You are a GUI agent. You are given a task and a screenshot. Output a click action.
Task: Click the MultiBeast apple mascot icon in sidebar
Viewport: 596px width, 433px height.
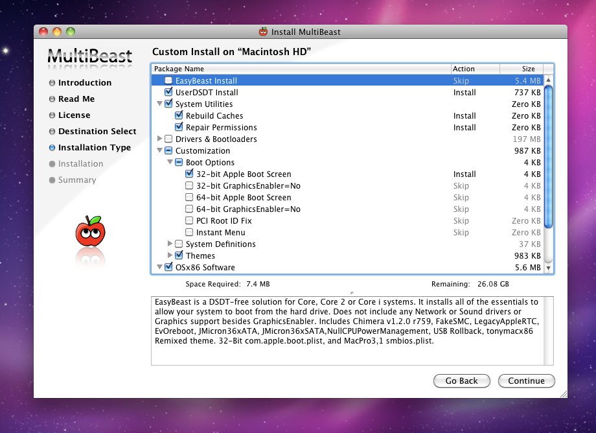[x=90, y=232]
